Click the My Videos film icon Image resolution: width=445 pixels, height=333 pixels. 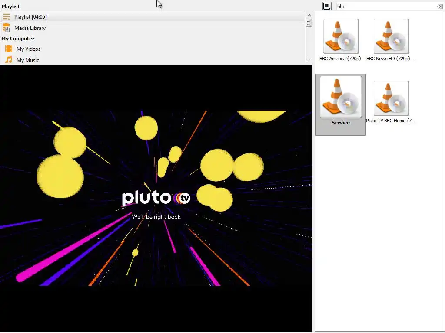tap(9, 49)
